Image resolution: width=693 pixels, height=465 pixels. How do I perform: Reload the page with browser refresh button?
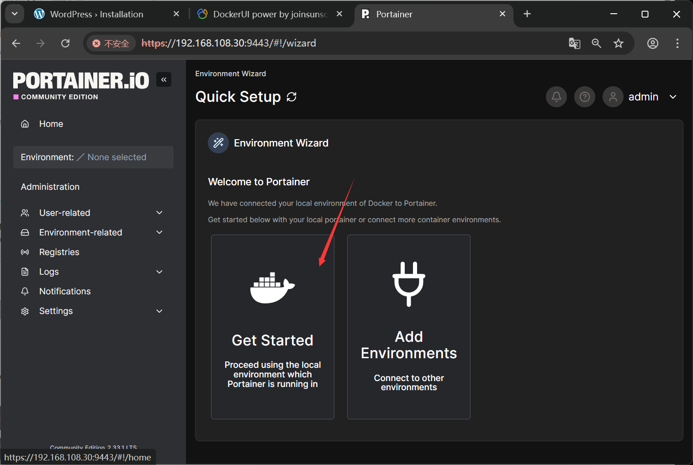[65, 43]
